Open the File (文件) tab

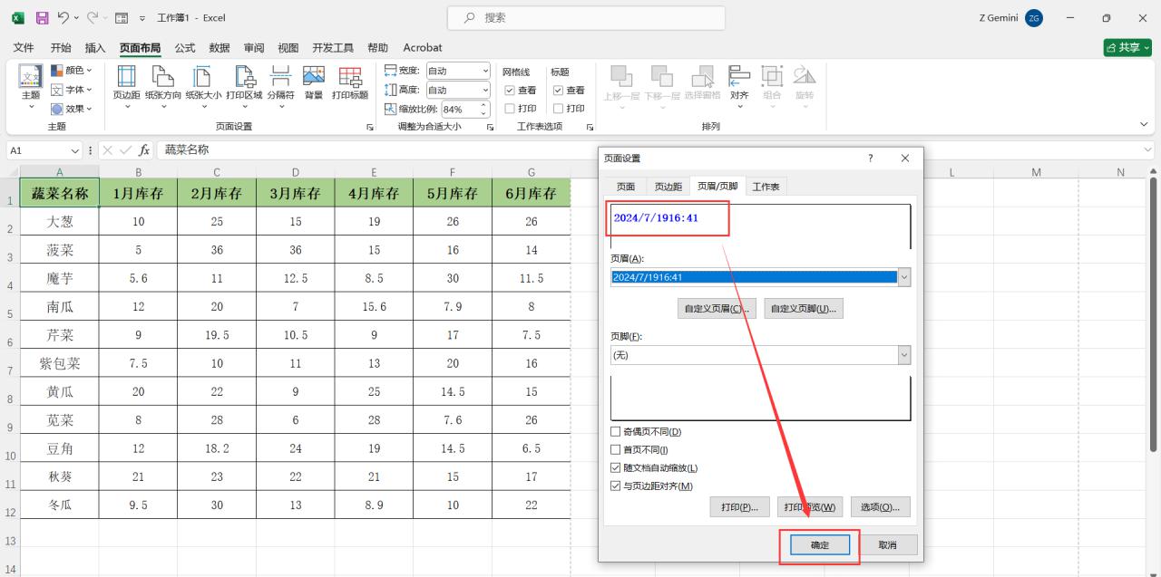[24, 47]
